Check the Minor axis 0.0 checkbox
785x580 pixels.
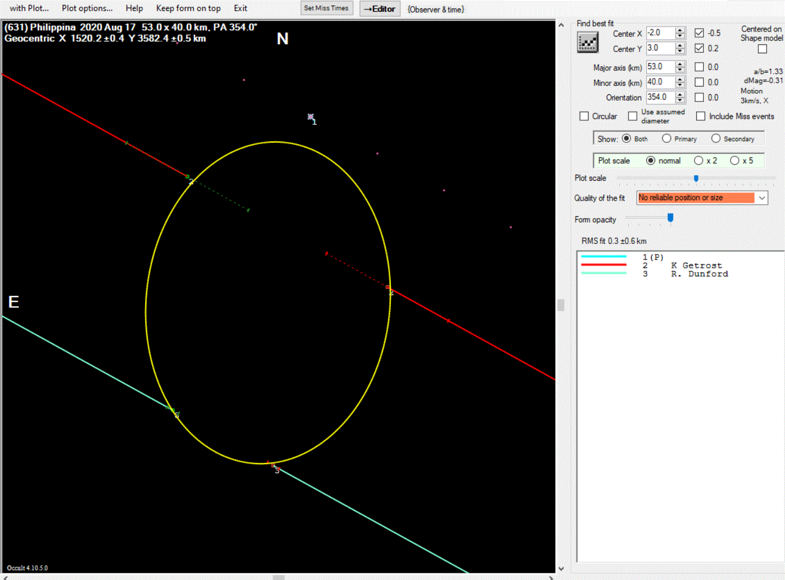700,82
